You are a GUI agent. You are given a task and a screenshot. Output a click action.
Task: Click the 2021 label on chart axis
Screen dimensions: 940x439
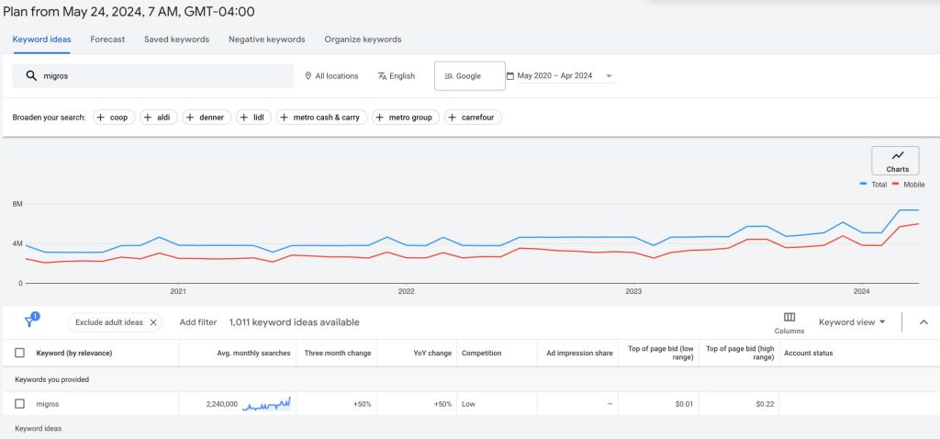point(178,291)
